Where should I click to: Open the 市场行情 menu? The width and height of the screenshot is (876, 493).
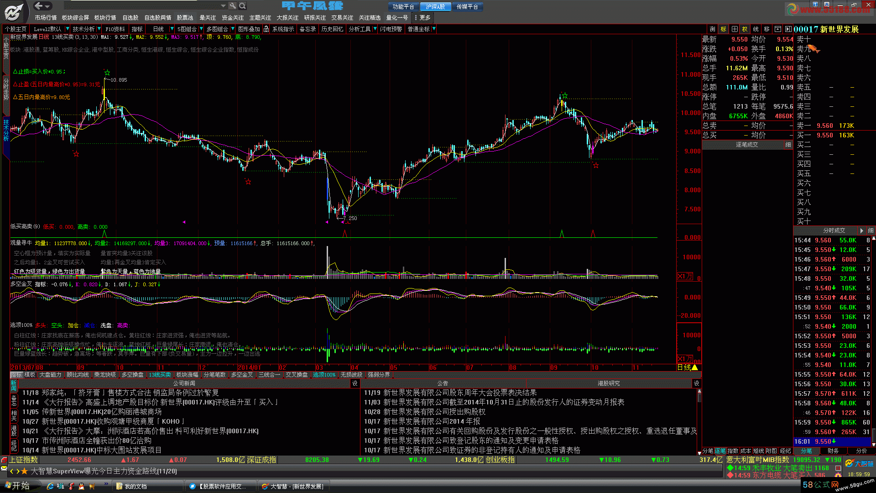point(46,18)
